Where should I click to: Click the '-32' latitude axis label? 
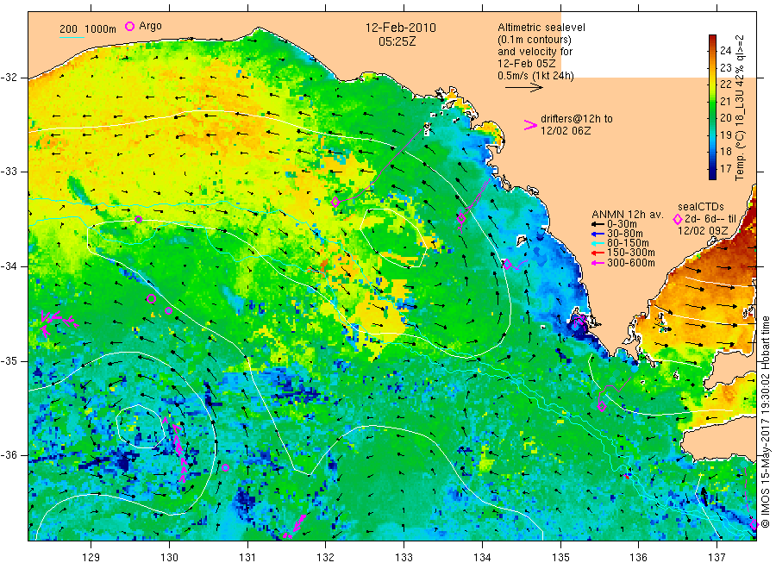click(x=9, y=78)
